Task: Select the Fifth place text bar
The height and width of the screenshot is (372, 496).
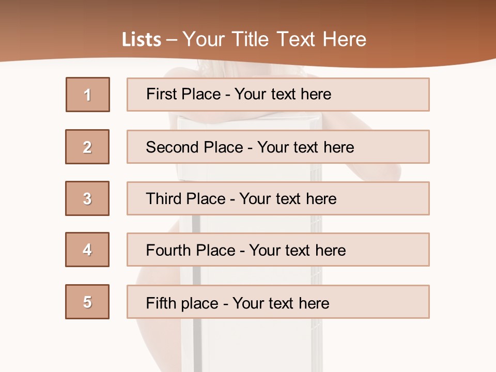Action: click(x=278, y=302)
